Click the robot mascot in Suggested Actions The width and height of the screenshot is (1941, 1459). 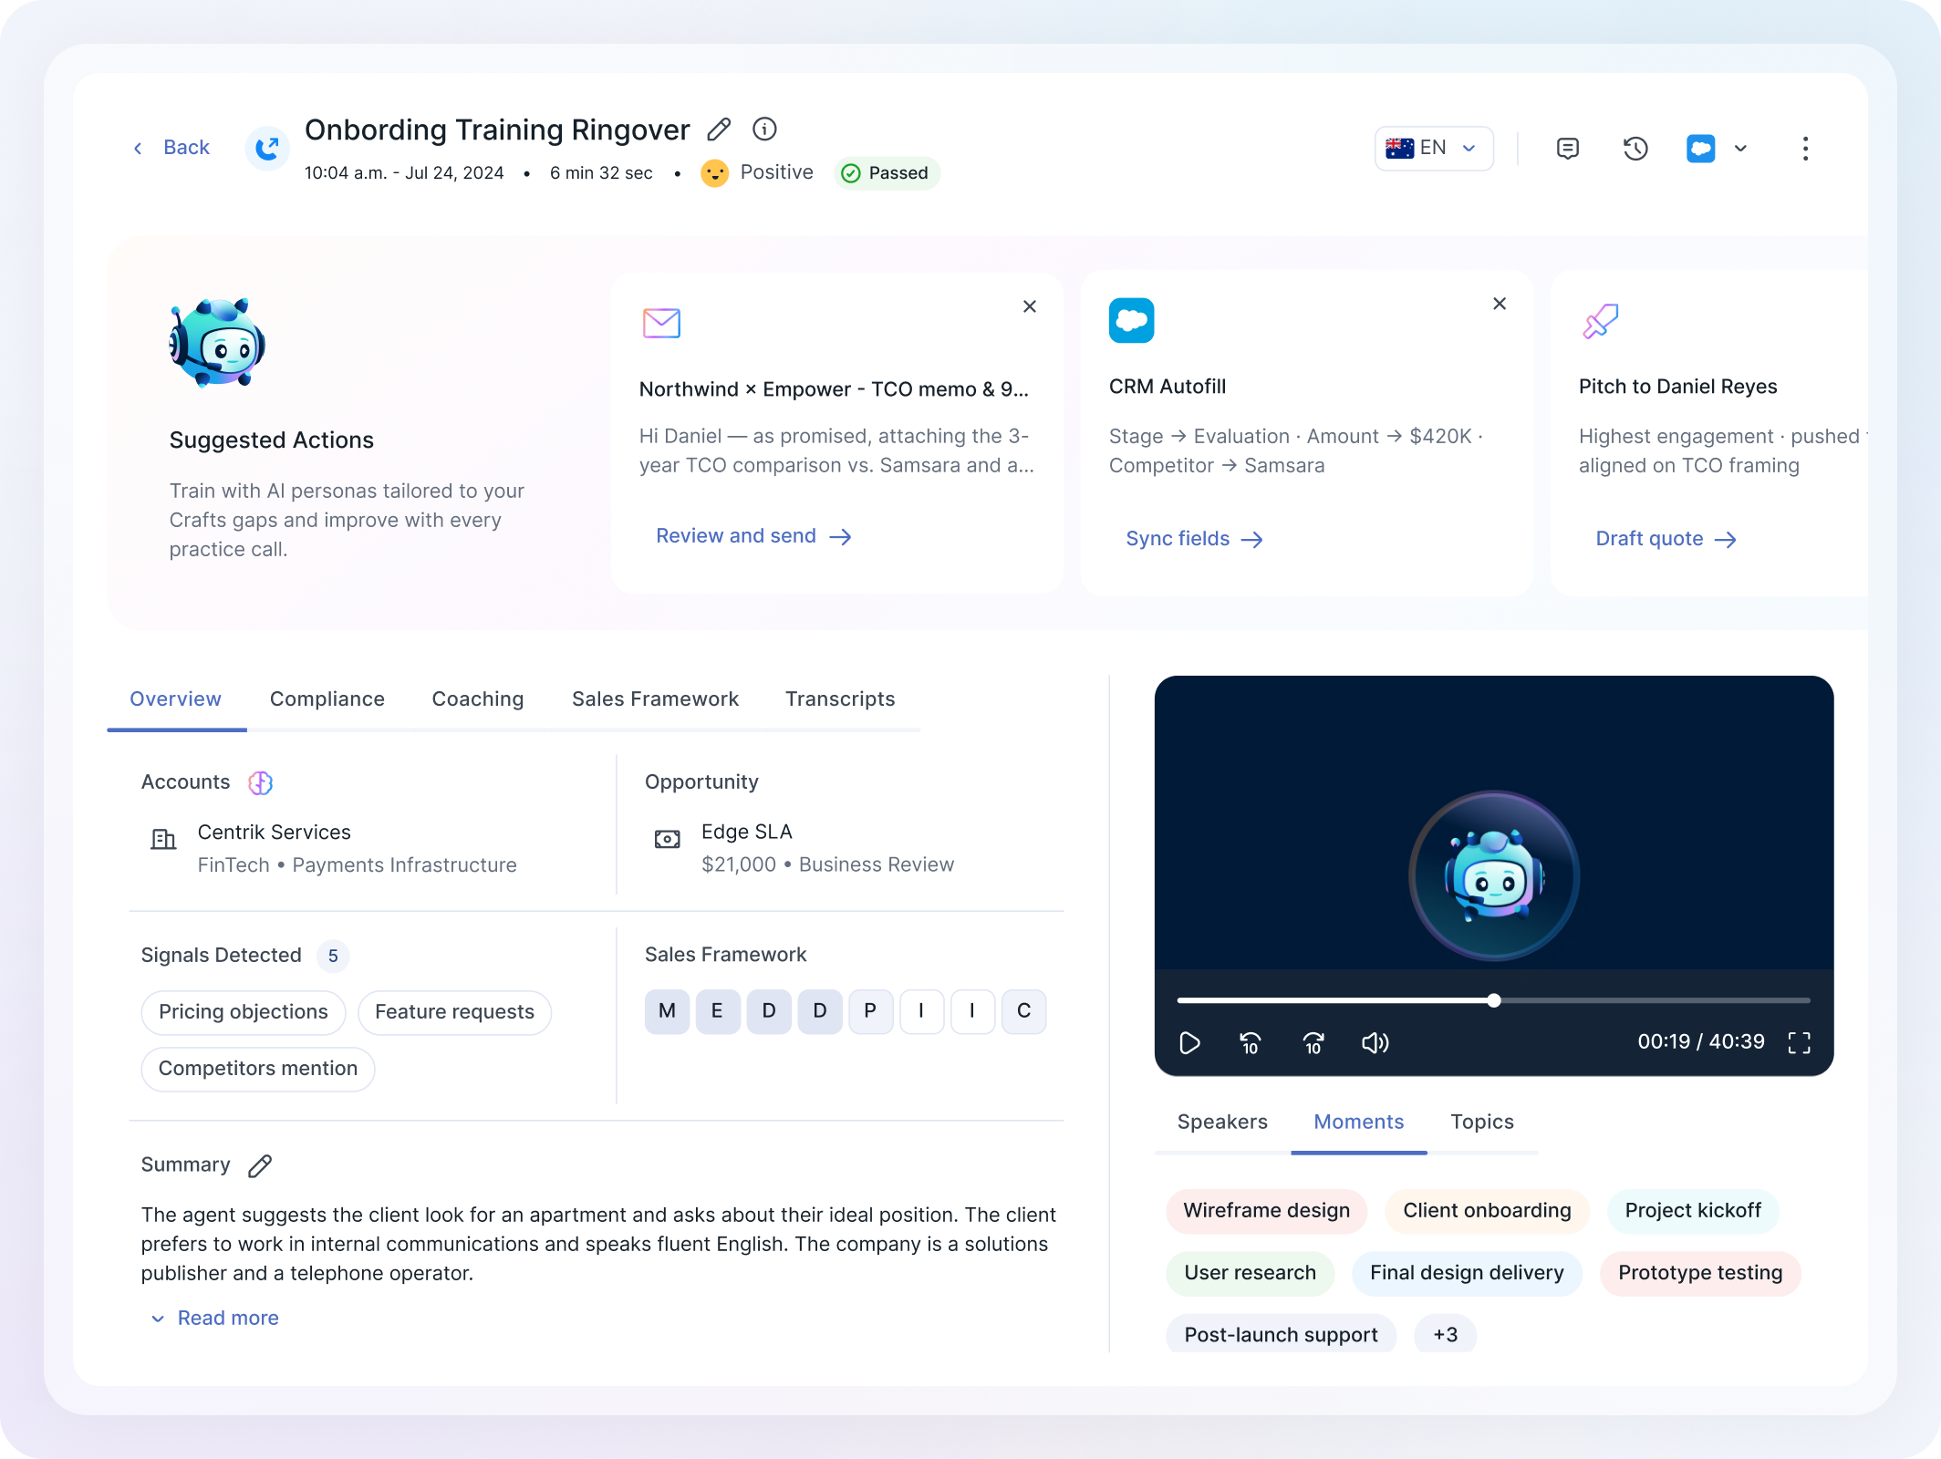pyautogui.click(x=217, y=343)
